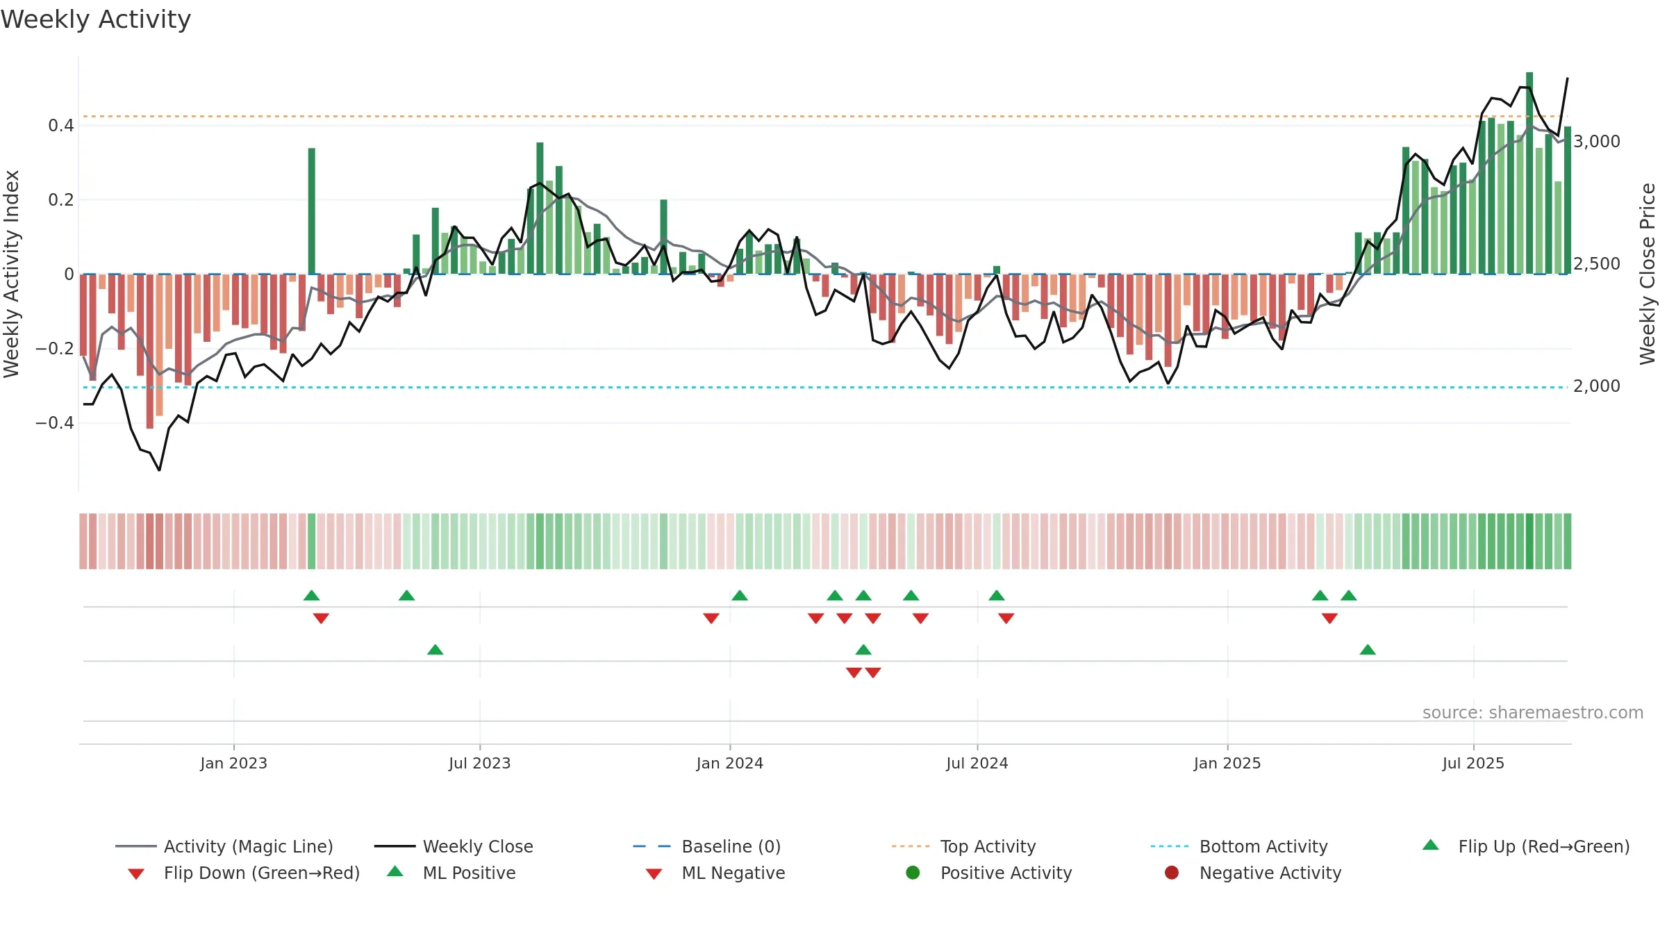Click the Jan 2023 axis label

click(233, 763)
